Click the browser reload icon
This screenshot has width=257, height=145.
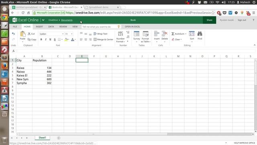[23, 12]
